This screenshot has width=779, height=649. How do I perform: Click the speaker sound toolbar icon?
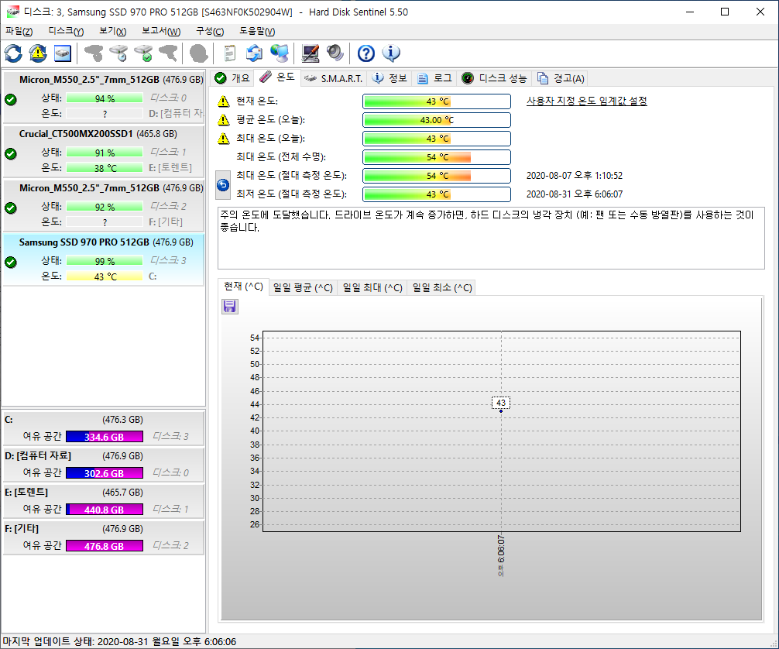(335, 53)
